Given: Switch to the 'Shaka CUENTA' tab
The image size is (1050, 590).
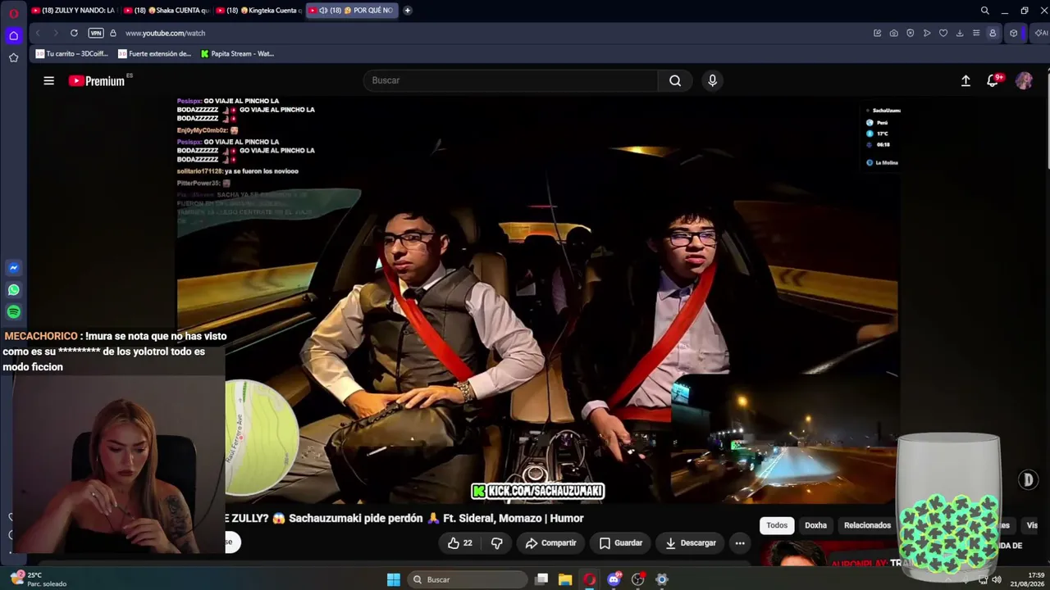Looking at the screenshot, I should 166,11.
